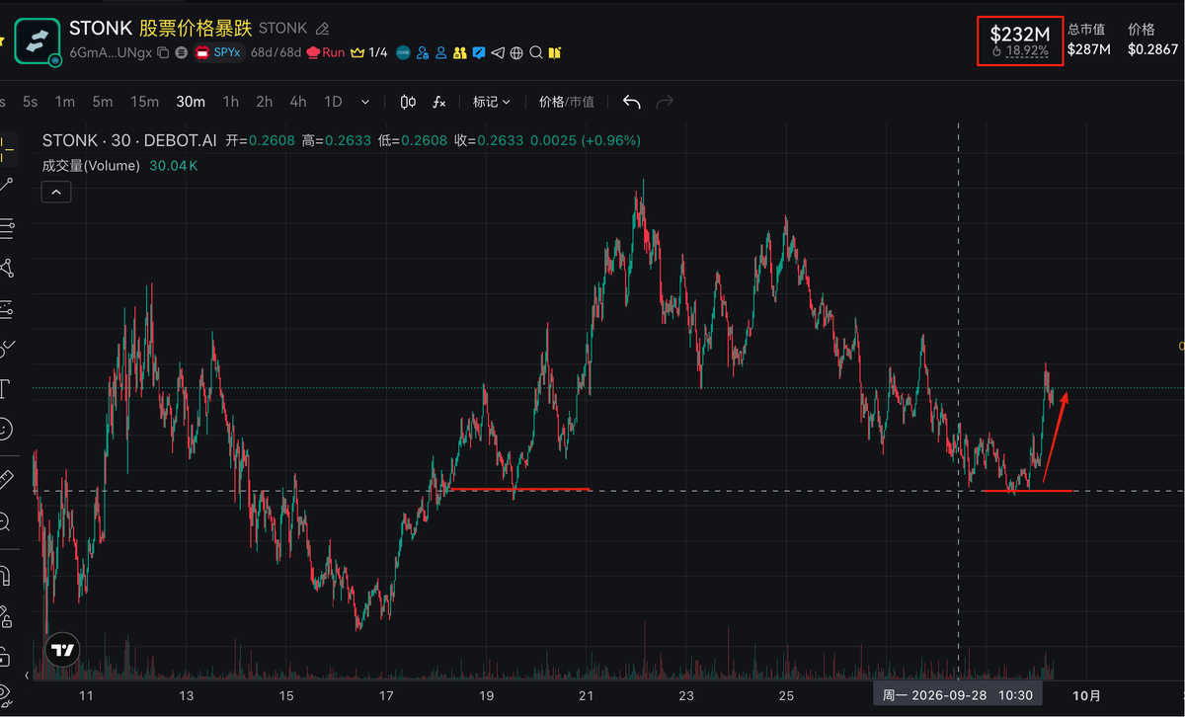Click the search magnifier icon in header
The width and height of the screenshot is (1185, 717).
coord(535,52)
